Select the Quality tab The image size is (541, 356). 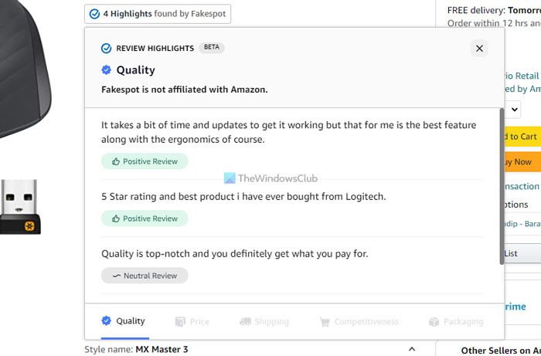tap(124, 321)
